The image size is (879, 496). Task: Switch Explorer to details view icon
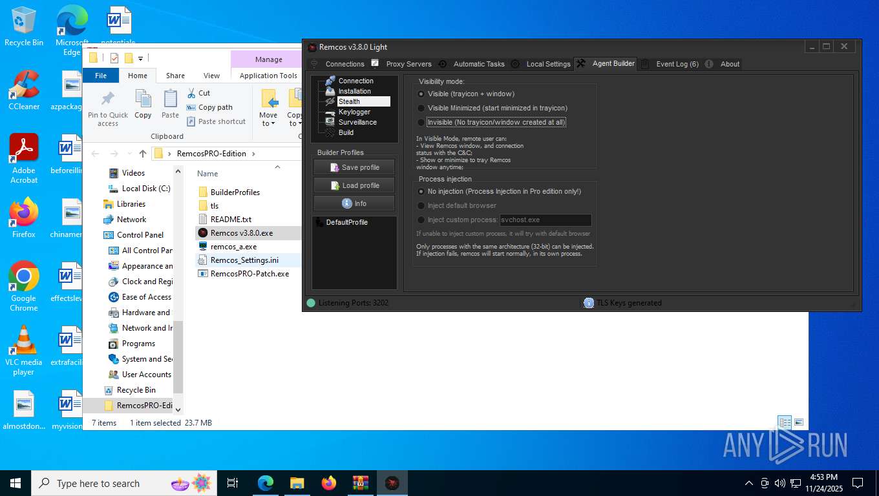(785, 422)
